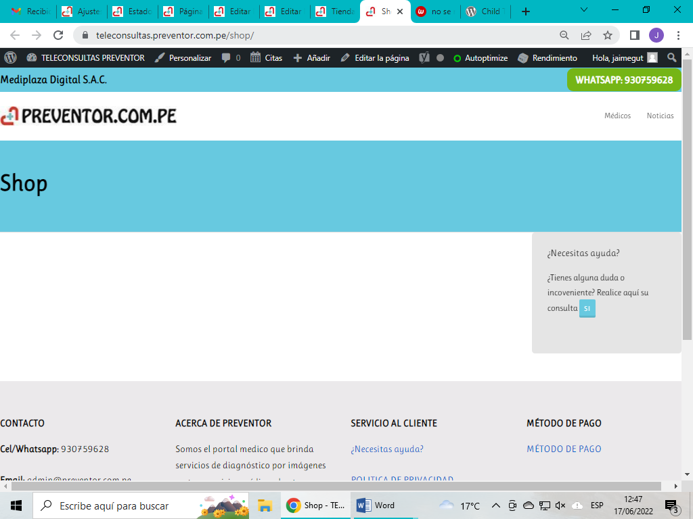Open the MÉTODO DE PAGO footer link
The height and width of the screenshot is (519, 693).
pyautogui.click(x=564, y=449)
